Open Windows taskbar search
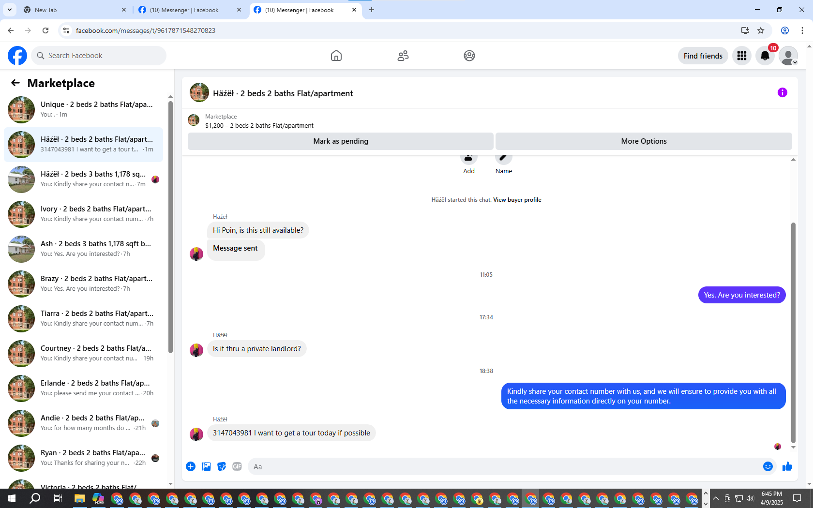813x508 pixels. [35, 498]
